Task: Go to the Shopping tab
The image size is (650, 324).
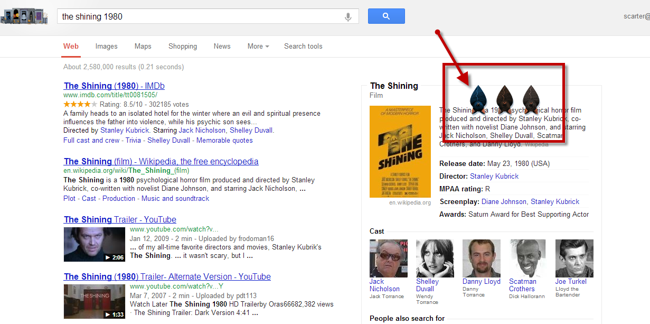Action: pos(183,46)
